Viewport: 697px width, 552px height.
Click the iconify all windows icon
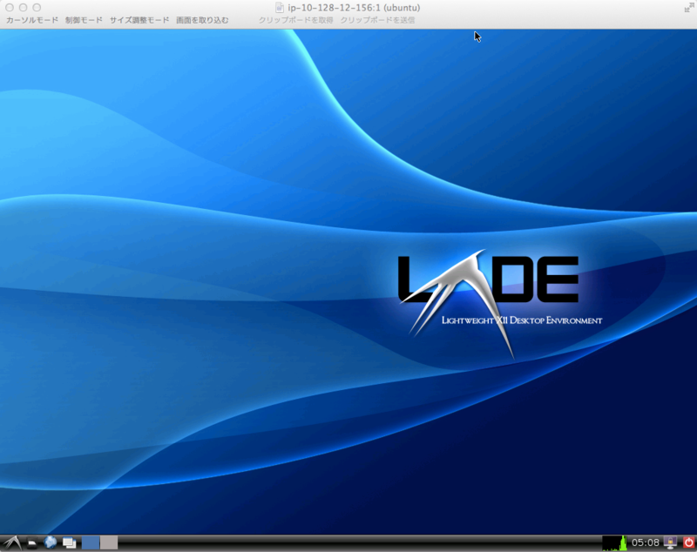69,542
